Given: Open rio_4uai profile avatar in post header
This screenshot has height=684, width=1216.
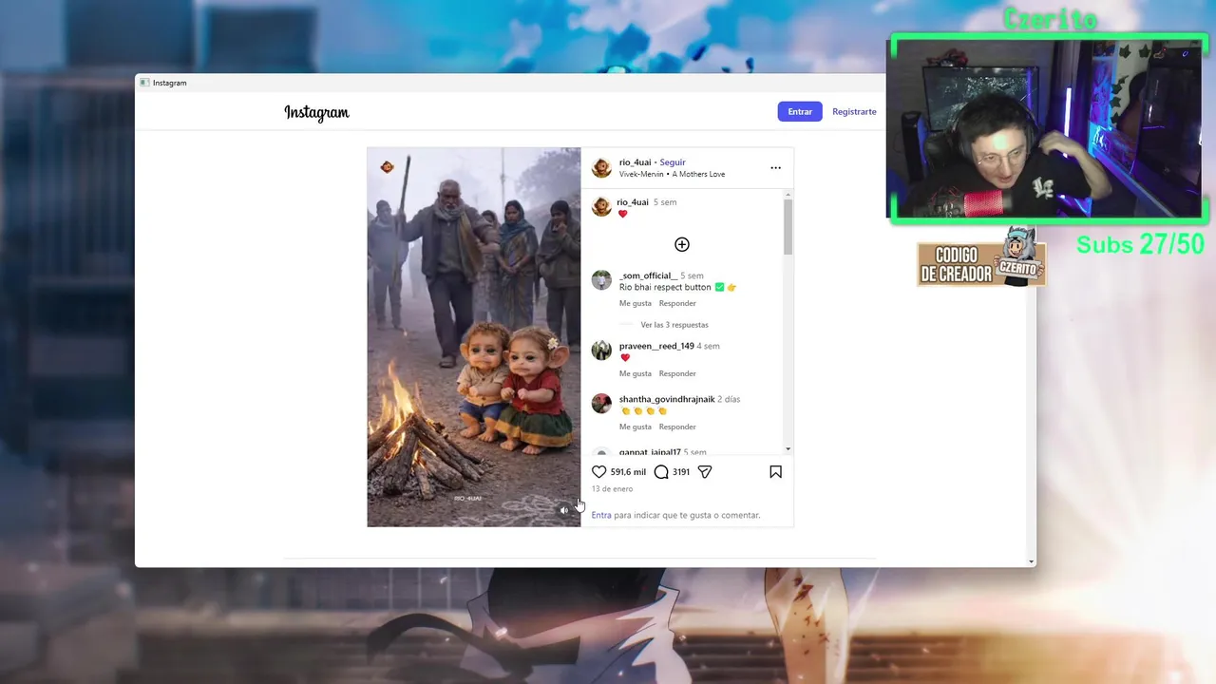Looking at the screenshot, I should tap(601, 168).
